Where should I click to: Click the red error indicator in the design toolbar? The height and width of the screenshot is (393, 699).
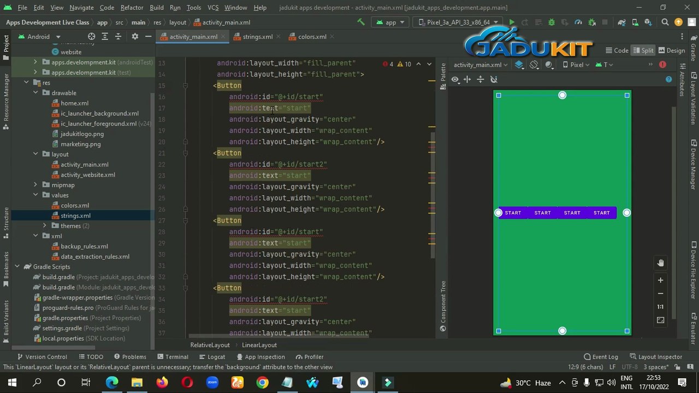(x=662, y=65)
